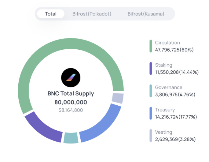Click the value 11,550,208(14.44%)

[177, 72]
